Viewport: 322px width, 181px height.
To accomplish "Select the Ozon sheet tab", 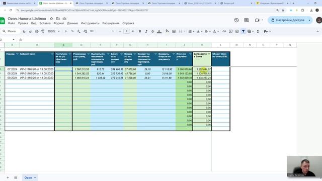I will coord(30,177).
